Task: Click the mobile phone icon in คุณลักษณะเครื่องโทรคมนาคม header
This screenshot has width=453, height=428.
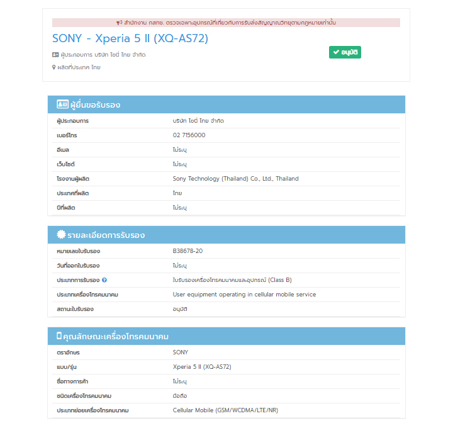Action: click(59, 336)
